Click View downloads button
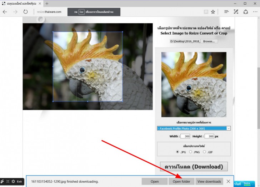260x187 pixels. (209, 182)
